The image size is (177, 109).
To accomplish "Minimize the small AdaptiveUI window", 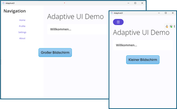I will (159, 13).
